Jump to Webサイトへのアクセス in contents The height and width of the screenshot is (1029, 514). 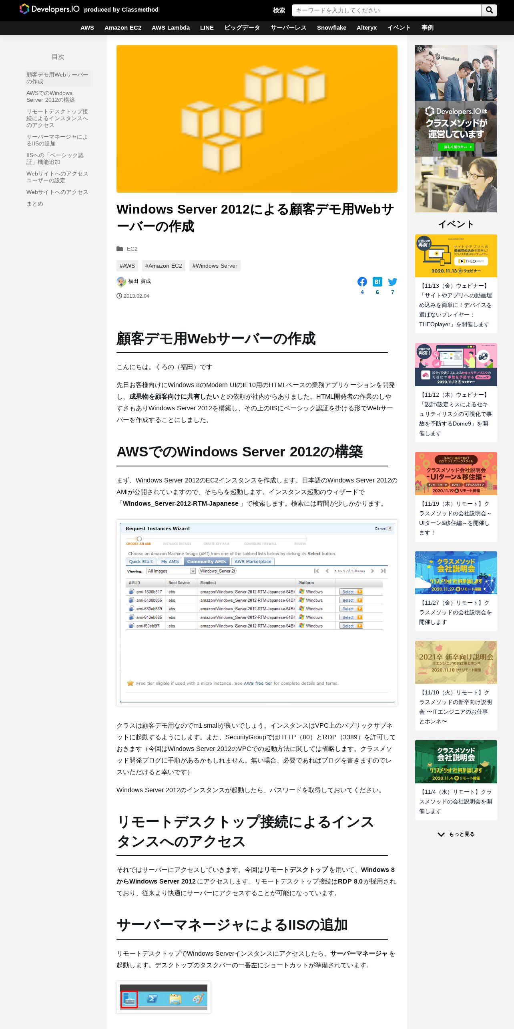[57, 192]
